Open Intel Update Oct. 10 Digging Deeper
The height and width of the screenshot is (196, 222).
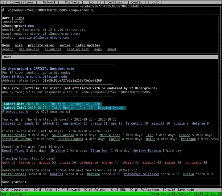(88, 108)
